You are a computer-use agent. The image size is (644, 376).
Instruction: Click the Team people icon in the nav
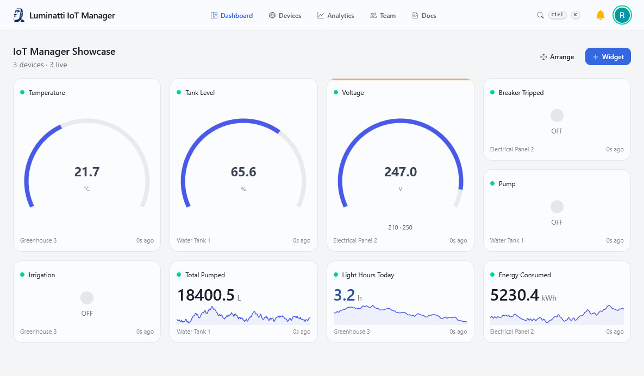point(373,15)
